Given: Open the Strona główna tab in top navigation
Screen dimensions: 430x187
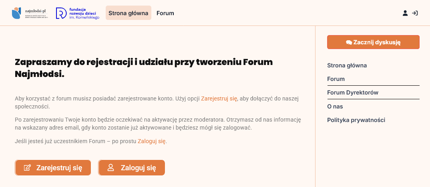Looking at the screenshot, I should 129,13.
